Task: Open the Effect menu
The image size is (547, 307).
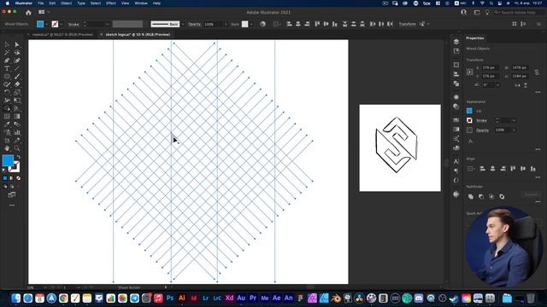Action: (x=110, y=3)
